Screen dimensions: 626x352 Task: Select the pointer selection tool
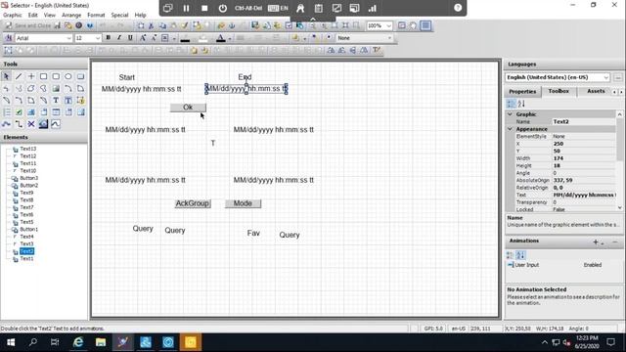point(6,76)
